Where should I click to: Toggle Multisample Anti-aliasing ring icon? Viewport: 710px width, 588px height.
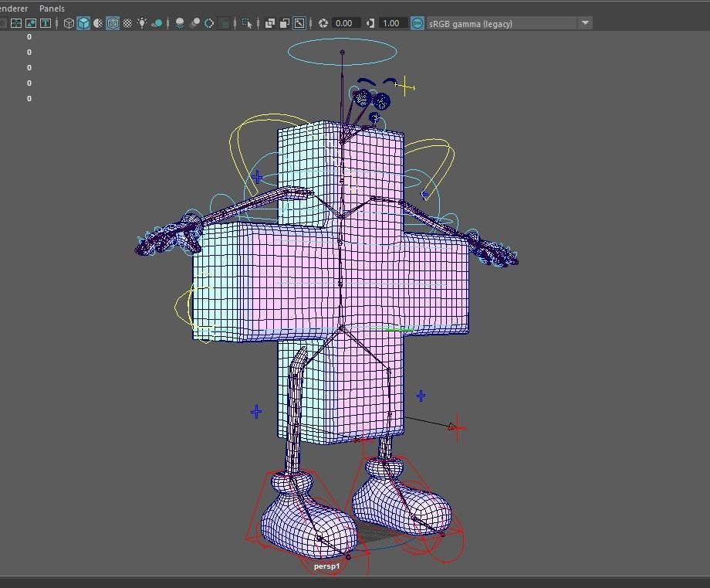tap(209, 23)
